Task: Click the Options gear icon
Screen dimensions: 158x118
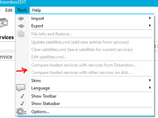Action: (21, 112)
